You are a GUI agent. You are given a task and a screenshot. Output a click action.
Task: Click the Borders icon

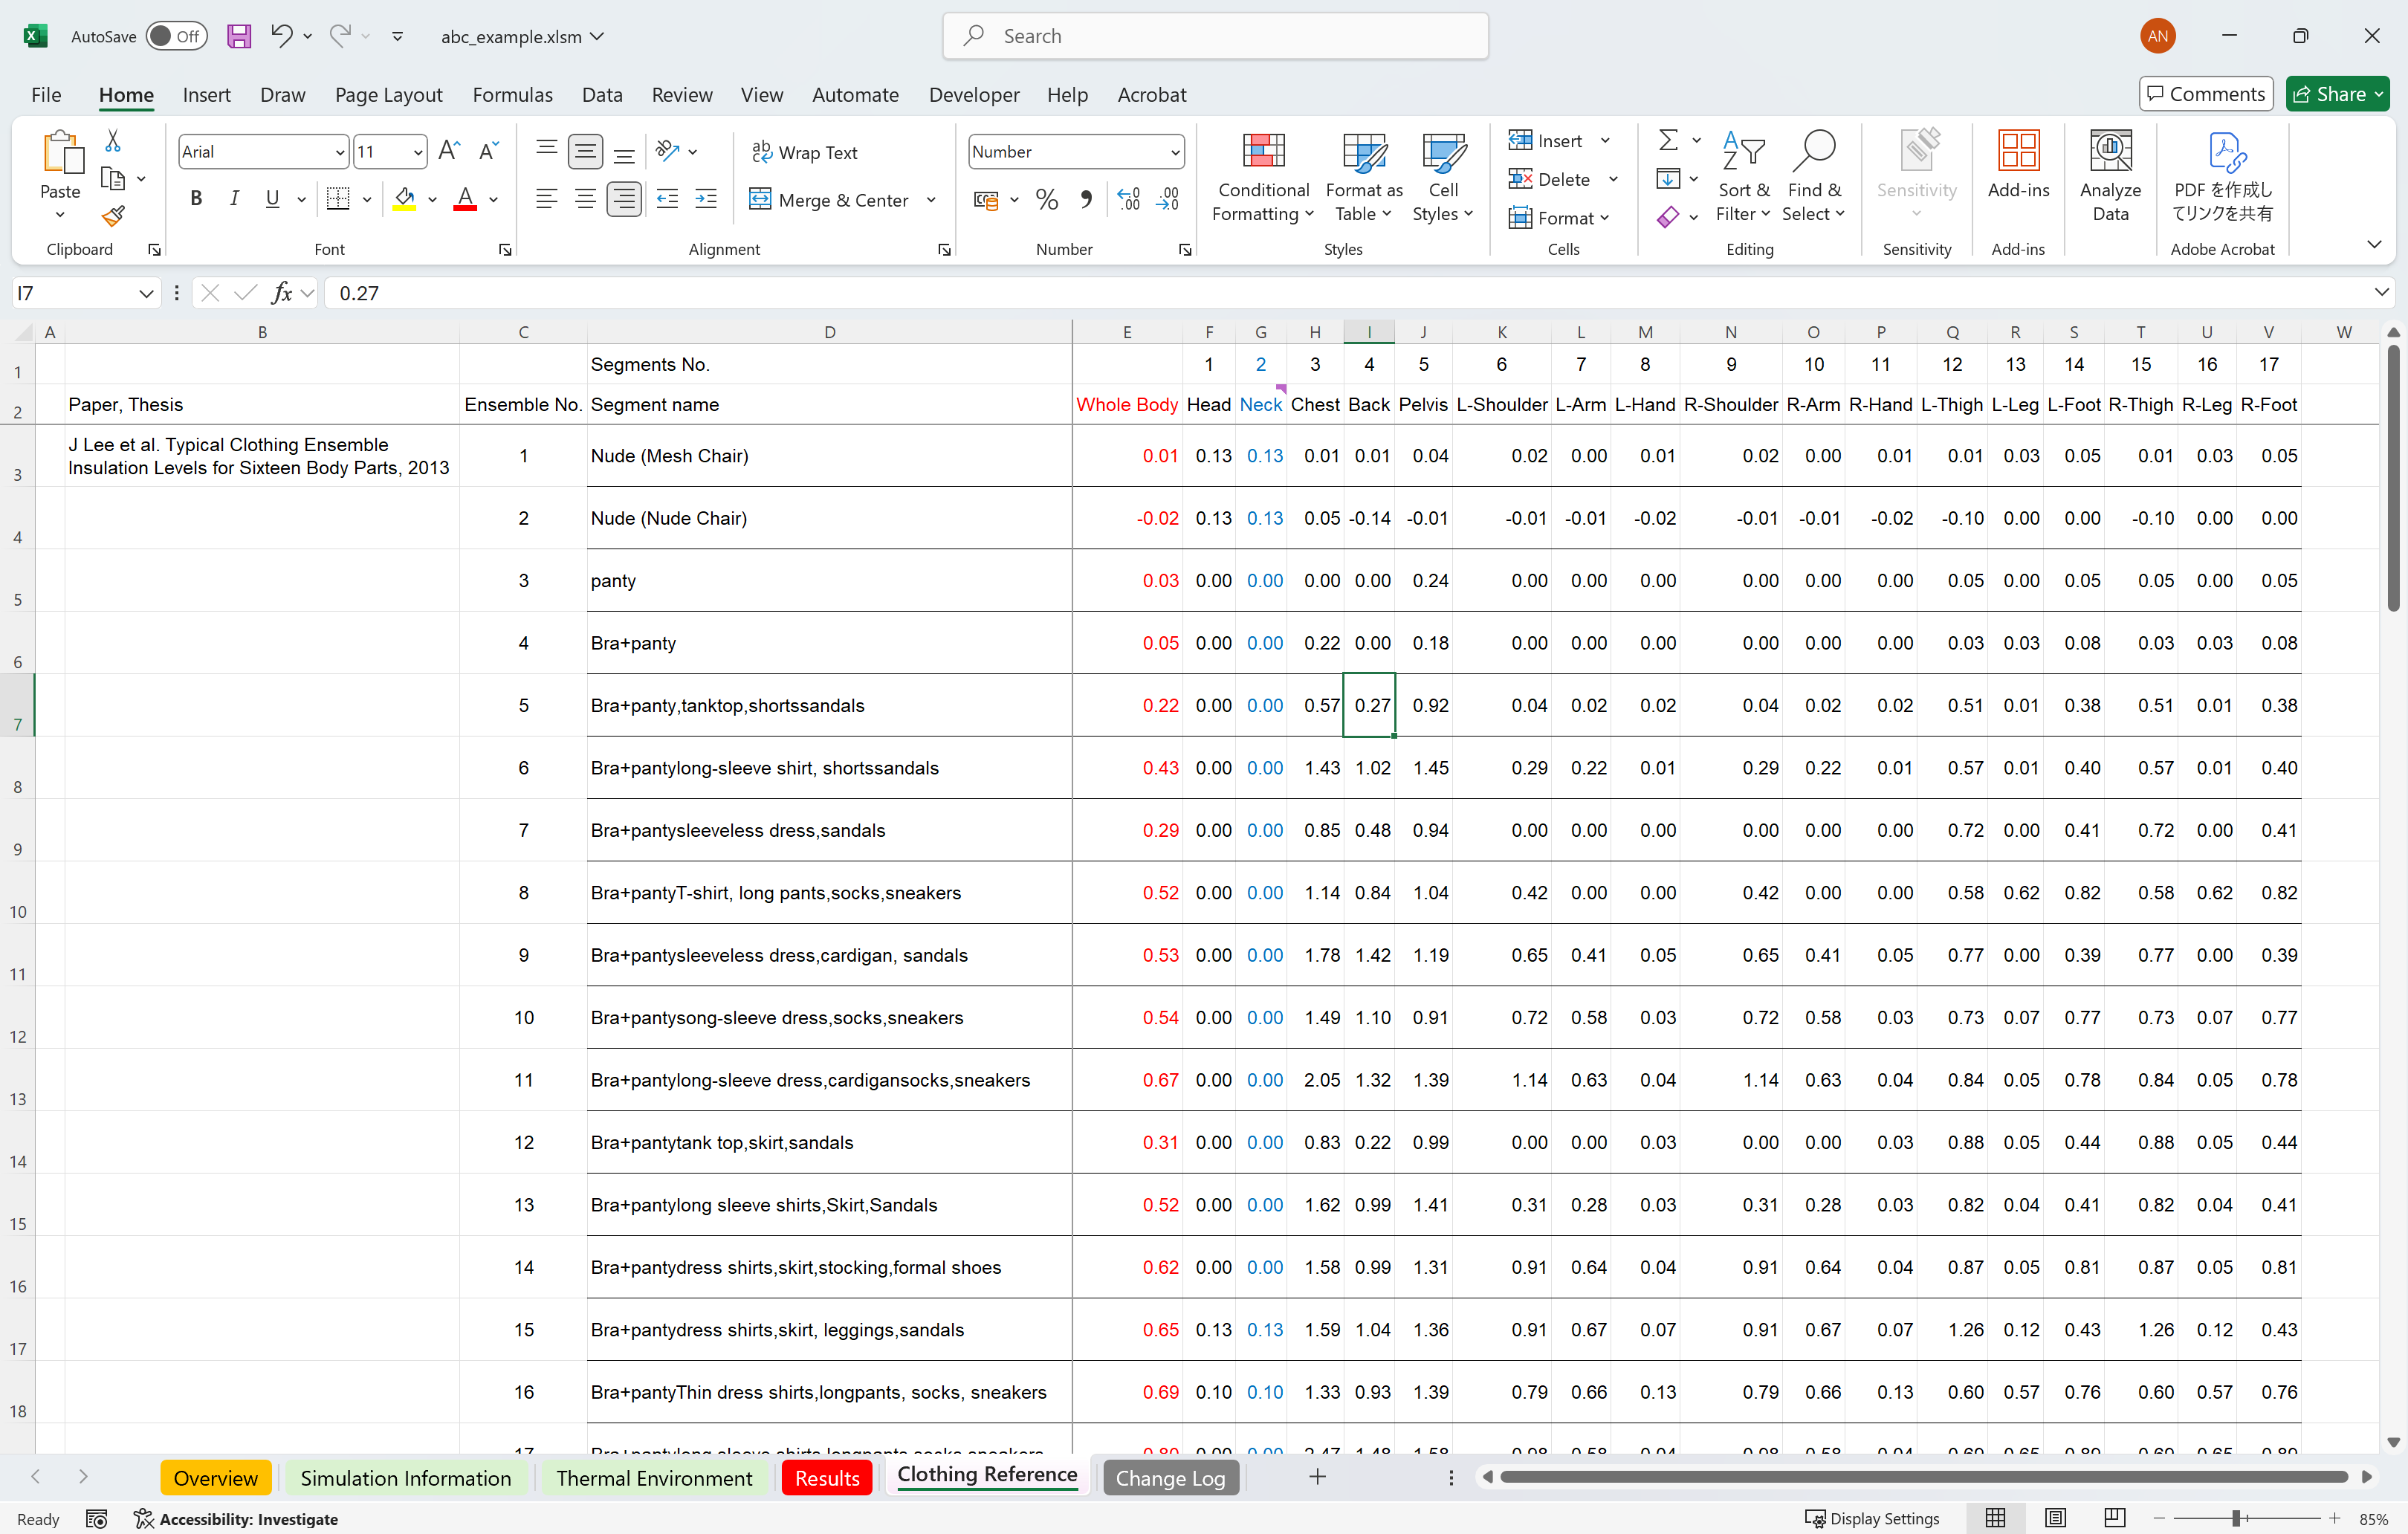tap(339, 199)
